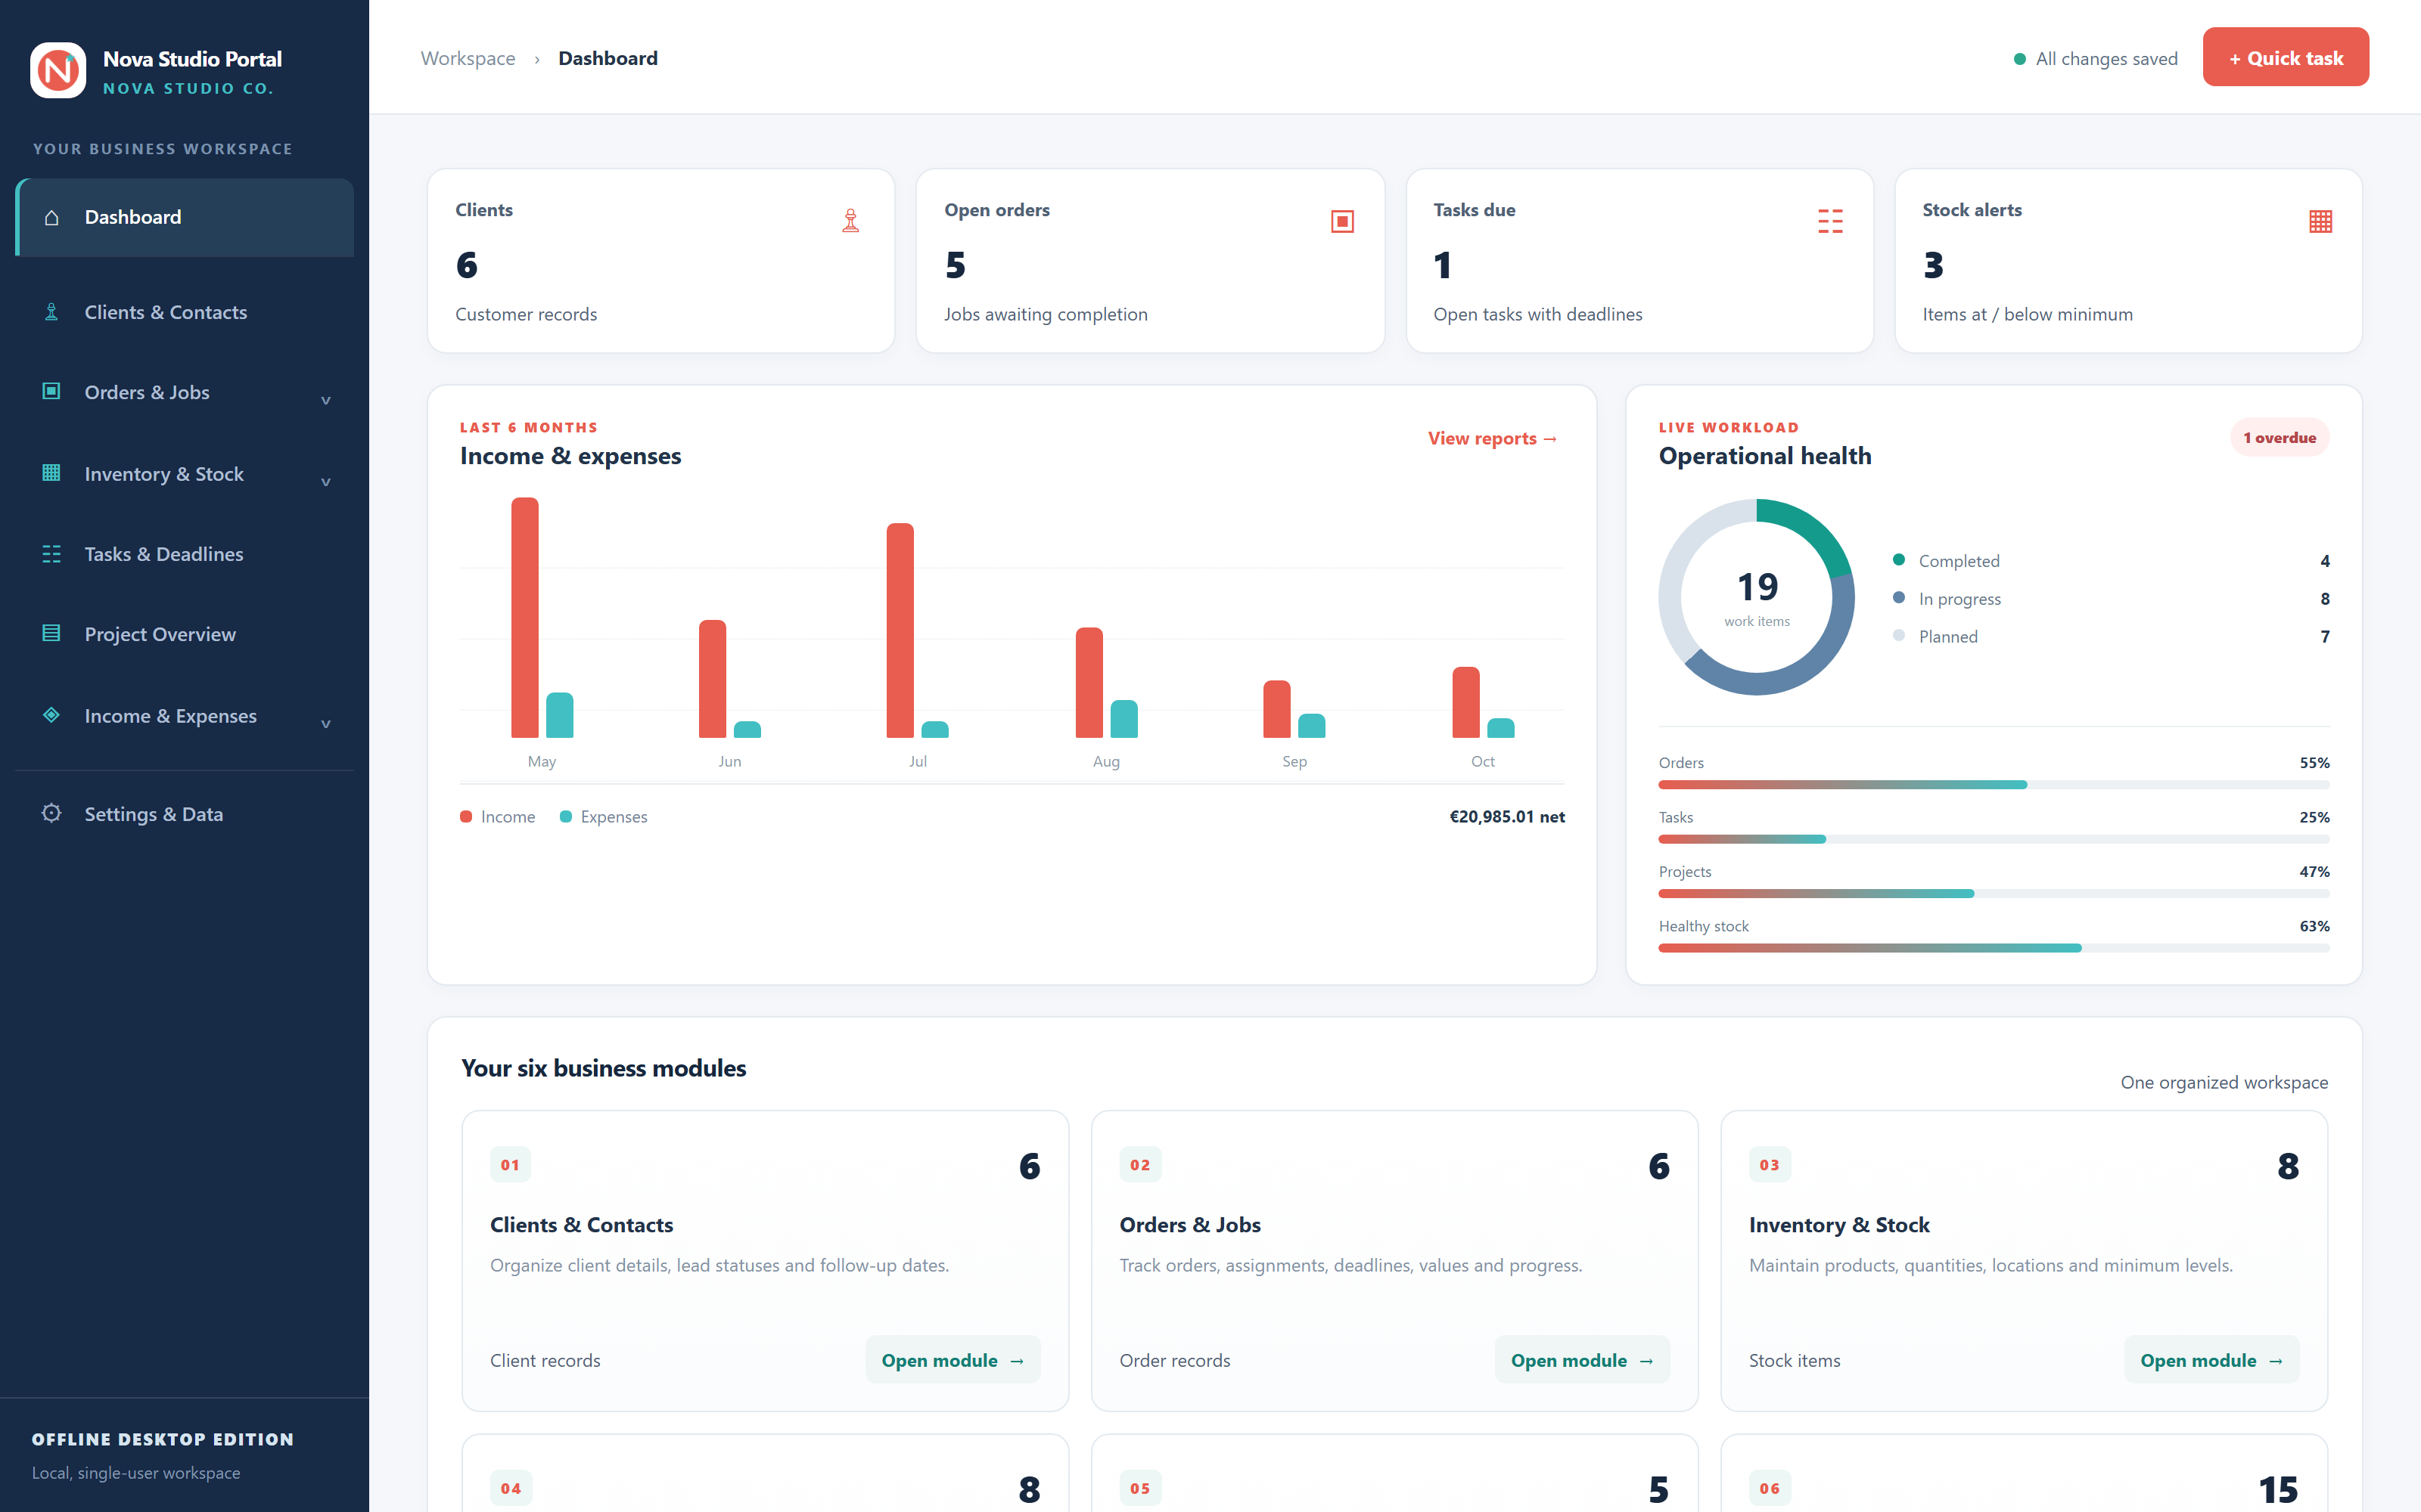The image size is (2421, 1512).
Task: Click the Expenses legend teal dot
Action: coord(565,817)
